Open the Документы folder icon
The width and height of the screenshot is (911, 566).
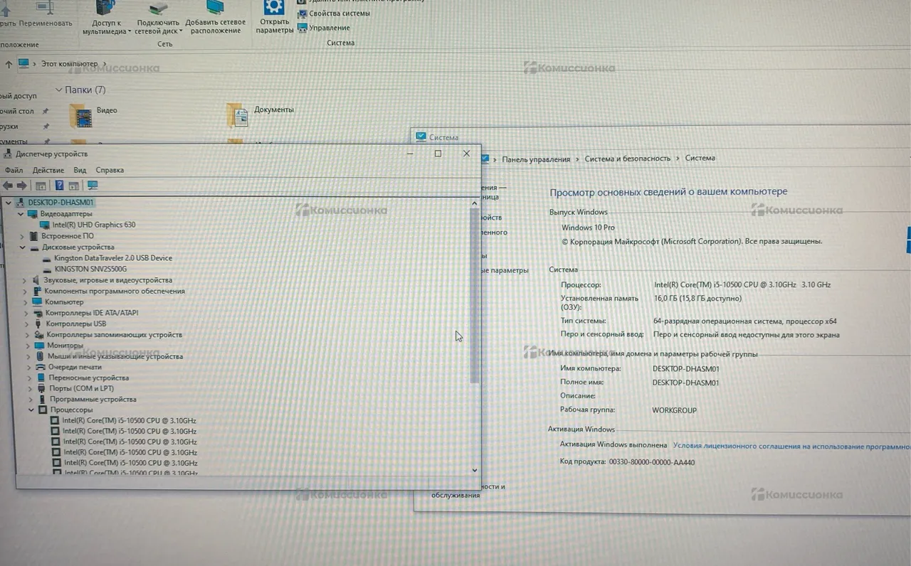[237, 115]
